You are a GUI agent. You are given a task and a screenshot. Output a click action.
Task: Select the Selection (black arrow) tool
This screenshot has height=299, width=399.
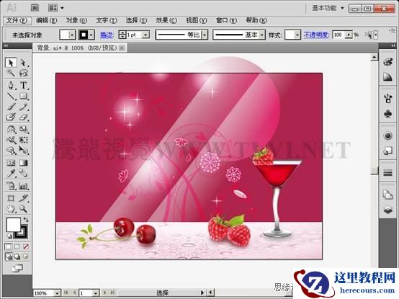pos(11,63)
